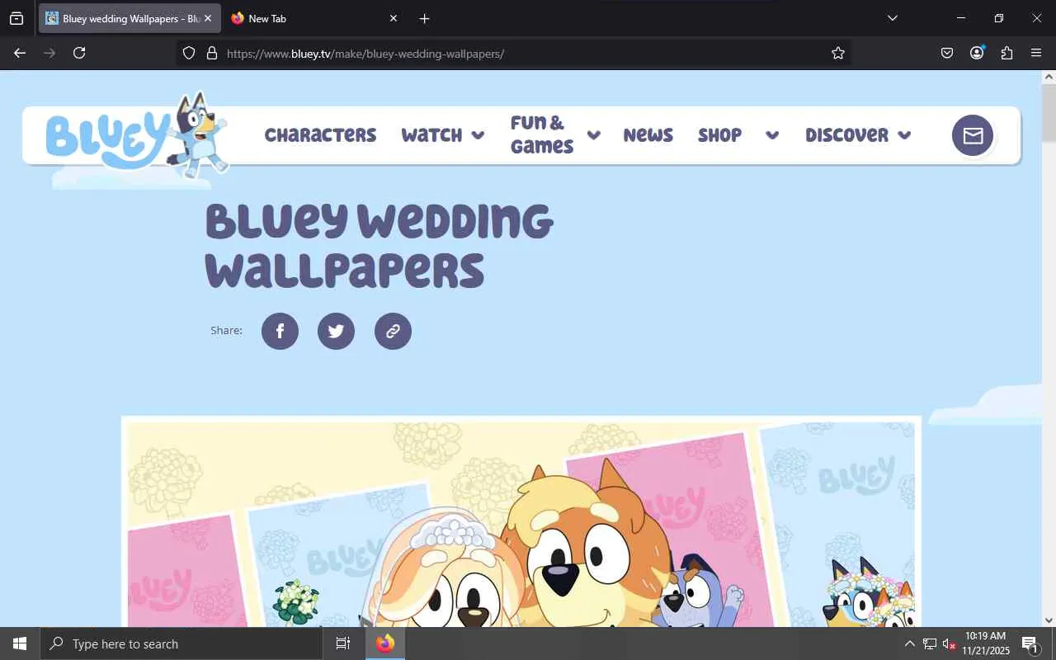Viewport: 1056px width, 660px height.
Task: Switch to the New Tab tab
Action: point(315,18)
